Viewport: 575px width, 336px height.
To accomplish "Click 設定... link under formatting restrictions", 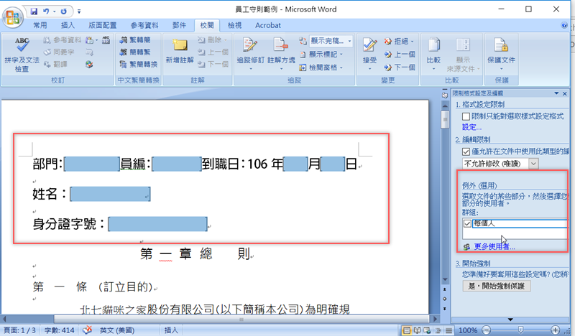I will pyautogui.click(x=471, y=128).
